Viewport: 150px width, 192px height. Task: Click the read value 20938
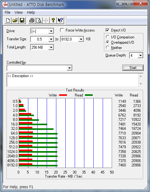[x=136, y=142]
